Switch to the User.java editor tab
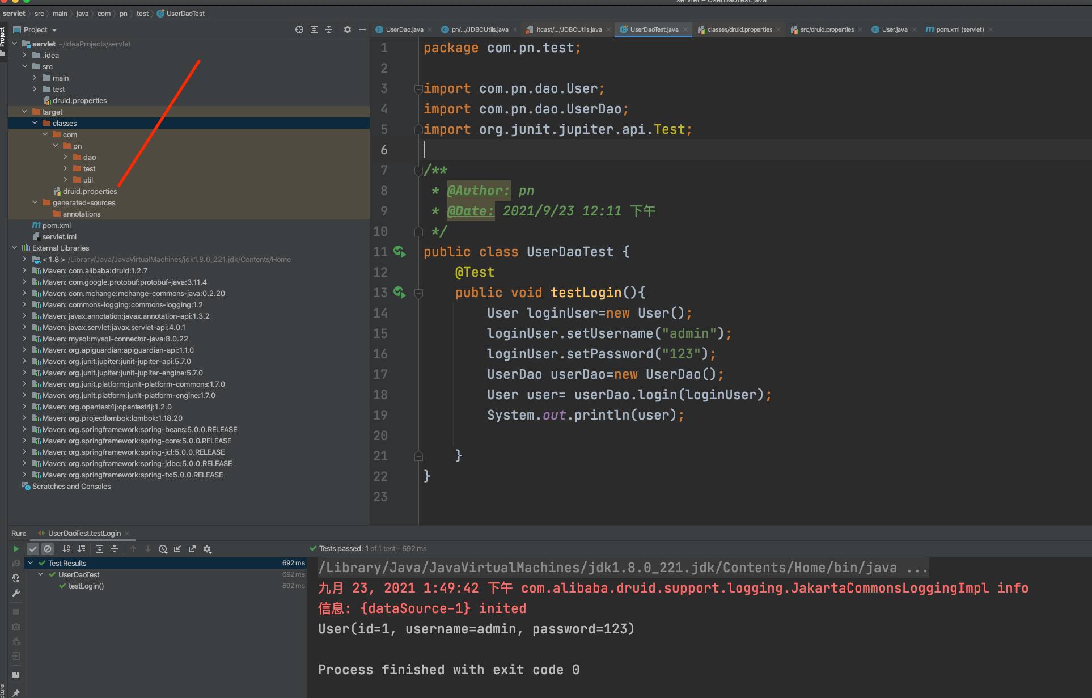Screen dimensions: 1092x698 (x=894, y=29)
